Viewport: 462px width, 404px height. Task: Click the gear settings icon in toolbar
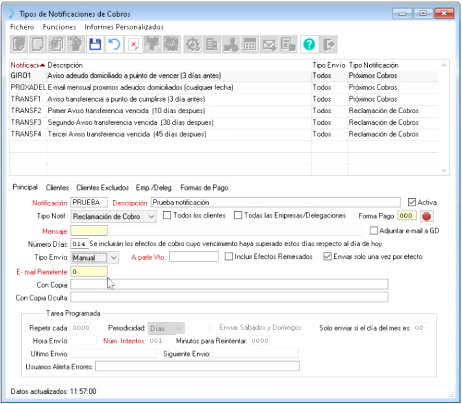point(192,45)
